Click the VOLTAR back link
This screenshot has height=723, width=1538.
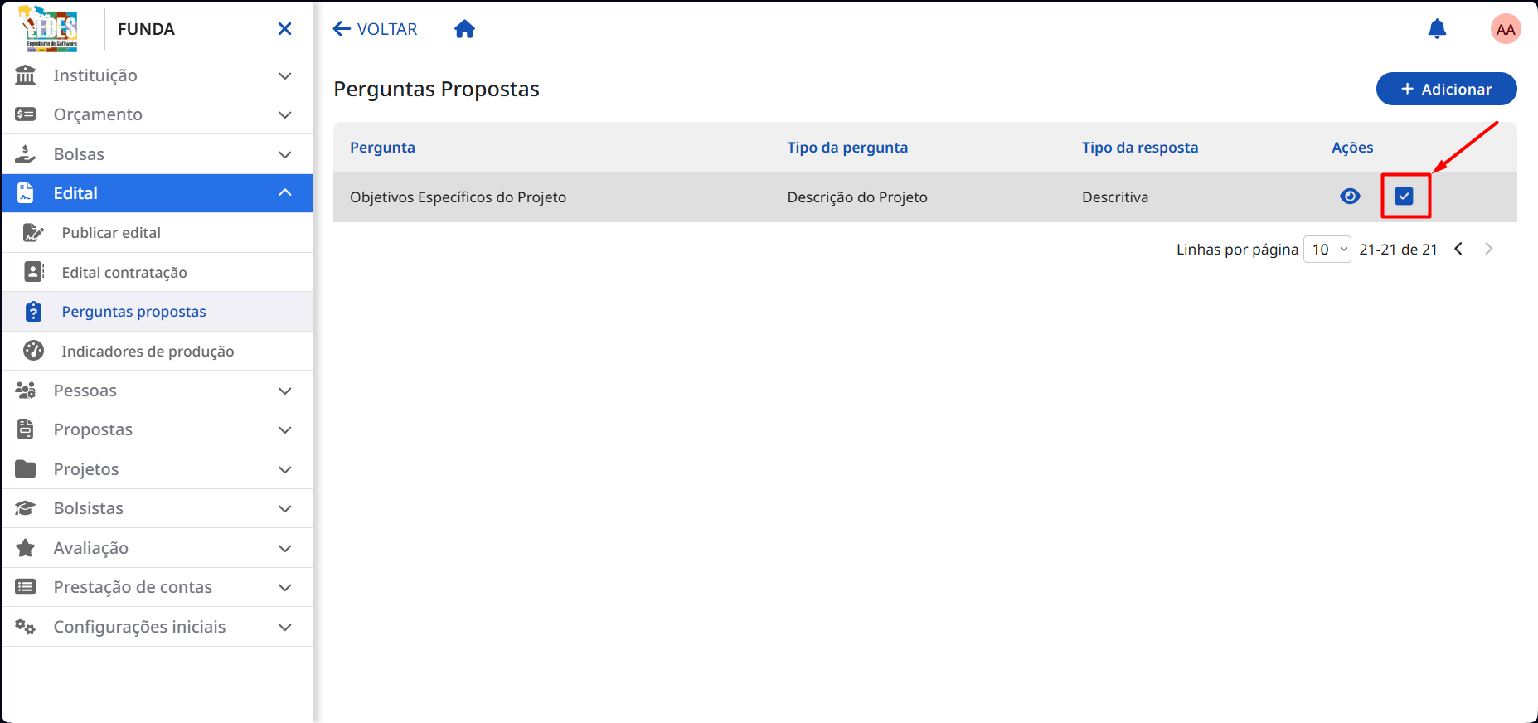coord(375,29)
